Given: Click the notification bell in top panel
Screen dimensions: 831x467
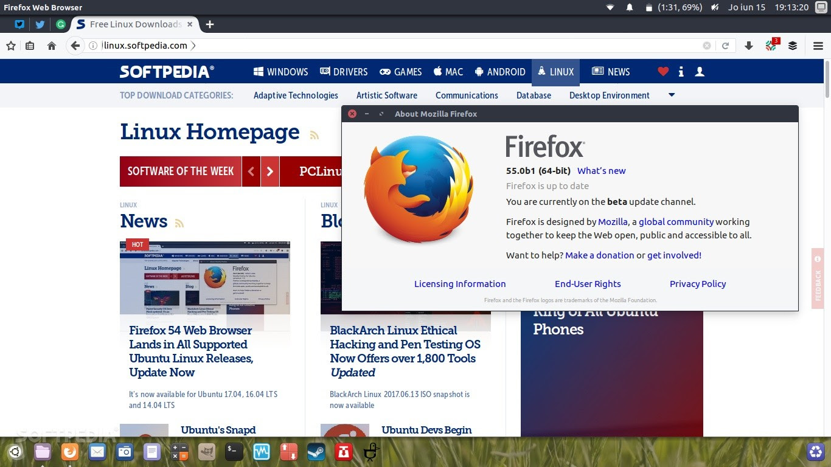Looking at the screenshot, I should click(630, 7).
